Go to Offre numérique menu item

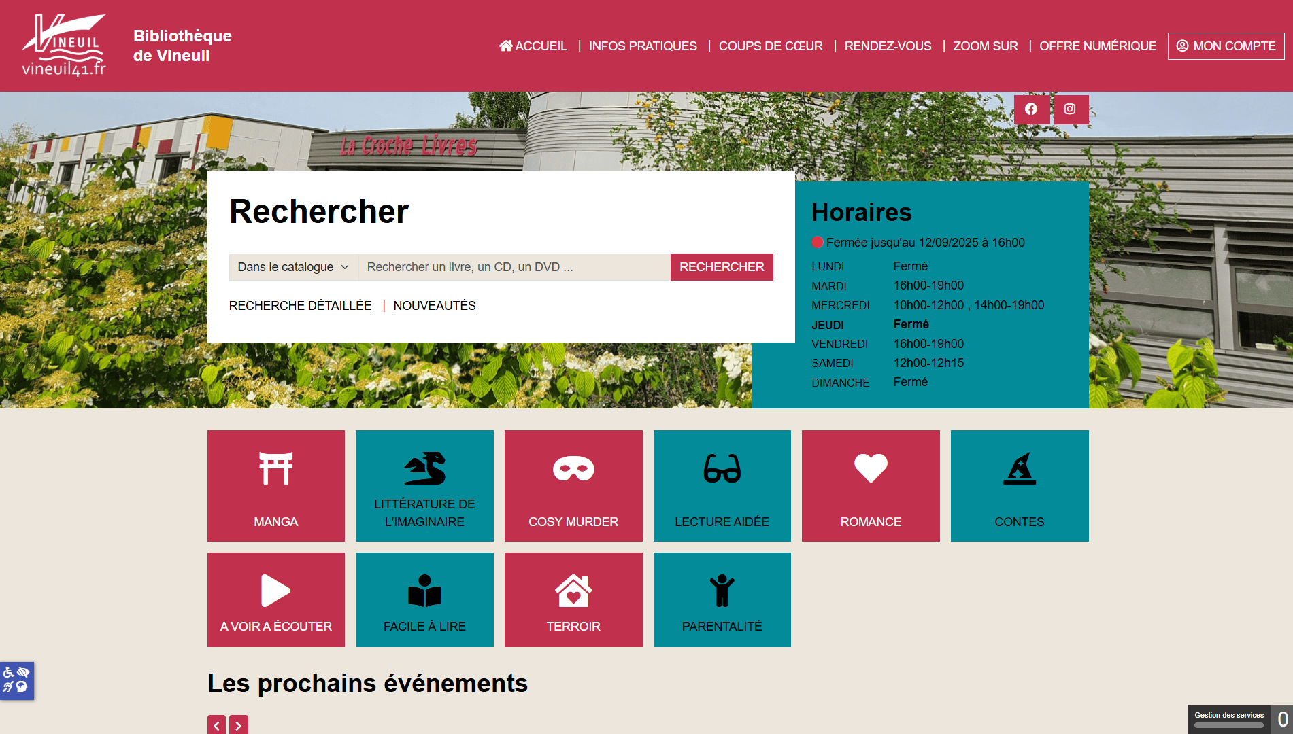point(1097,46)
